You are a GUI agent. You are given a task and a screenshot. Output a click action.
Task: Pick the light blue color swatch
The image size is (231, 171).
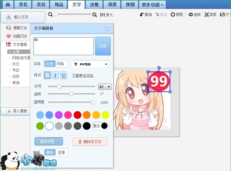(x=40, y=115)
